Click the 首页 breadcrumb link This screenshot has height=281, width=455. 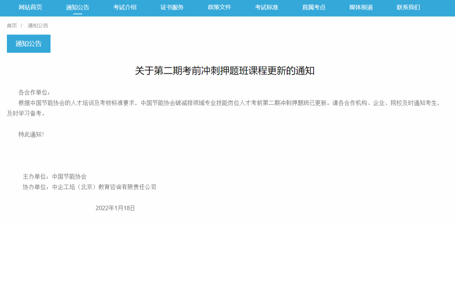click(x=12, y=26)
